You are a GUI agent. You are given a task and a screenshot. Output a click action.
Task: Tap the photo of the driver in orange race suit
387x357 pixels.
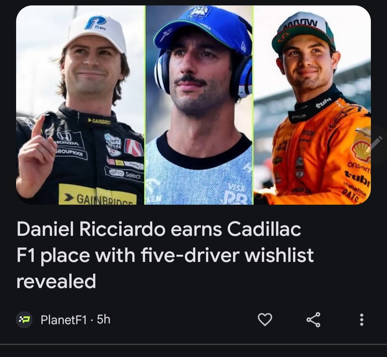(312, 105)
